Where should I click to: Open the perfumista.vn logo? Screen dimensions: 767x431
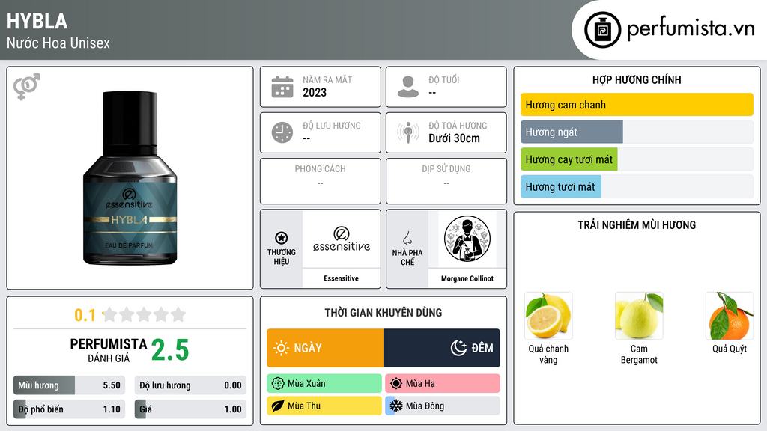(670, 29)
